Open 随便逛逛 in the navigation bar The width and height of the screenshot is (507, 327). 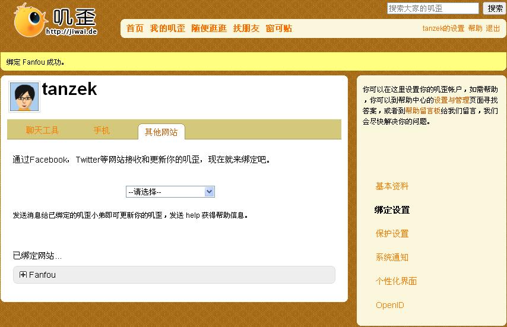point(209,28)
